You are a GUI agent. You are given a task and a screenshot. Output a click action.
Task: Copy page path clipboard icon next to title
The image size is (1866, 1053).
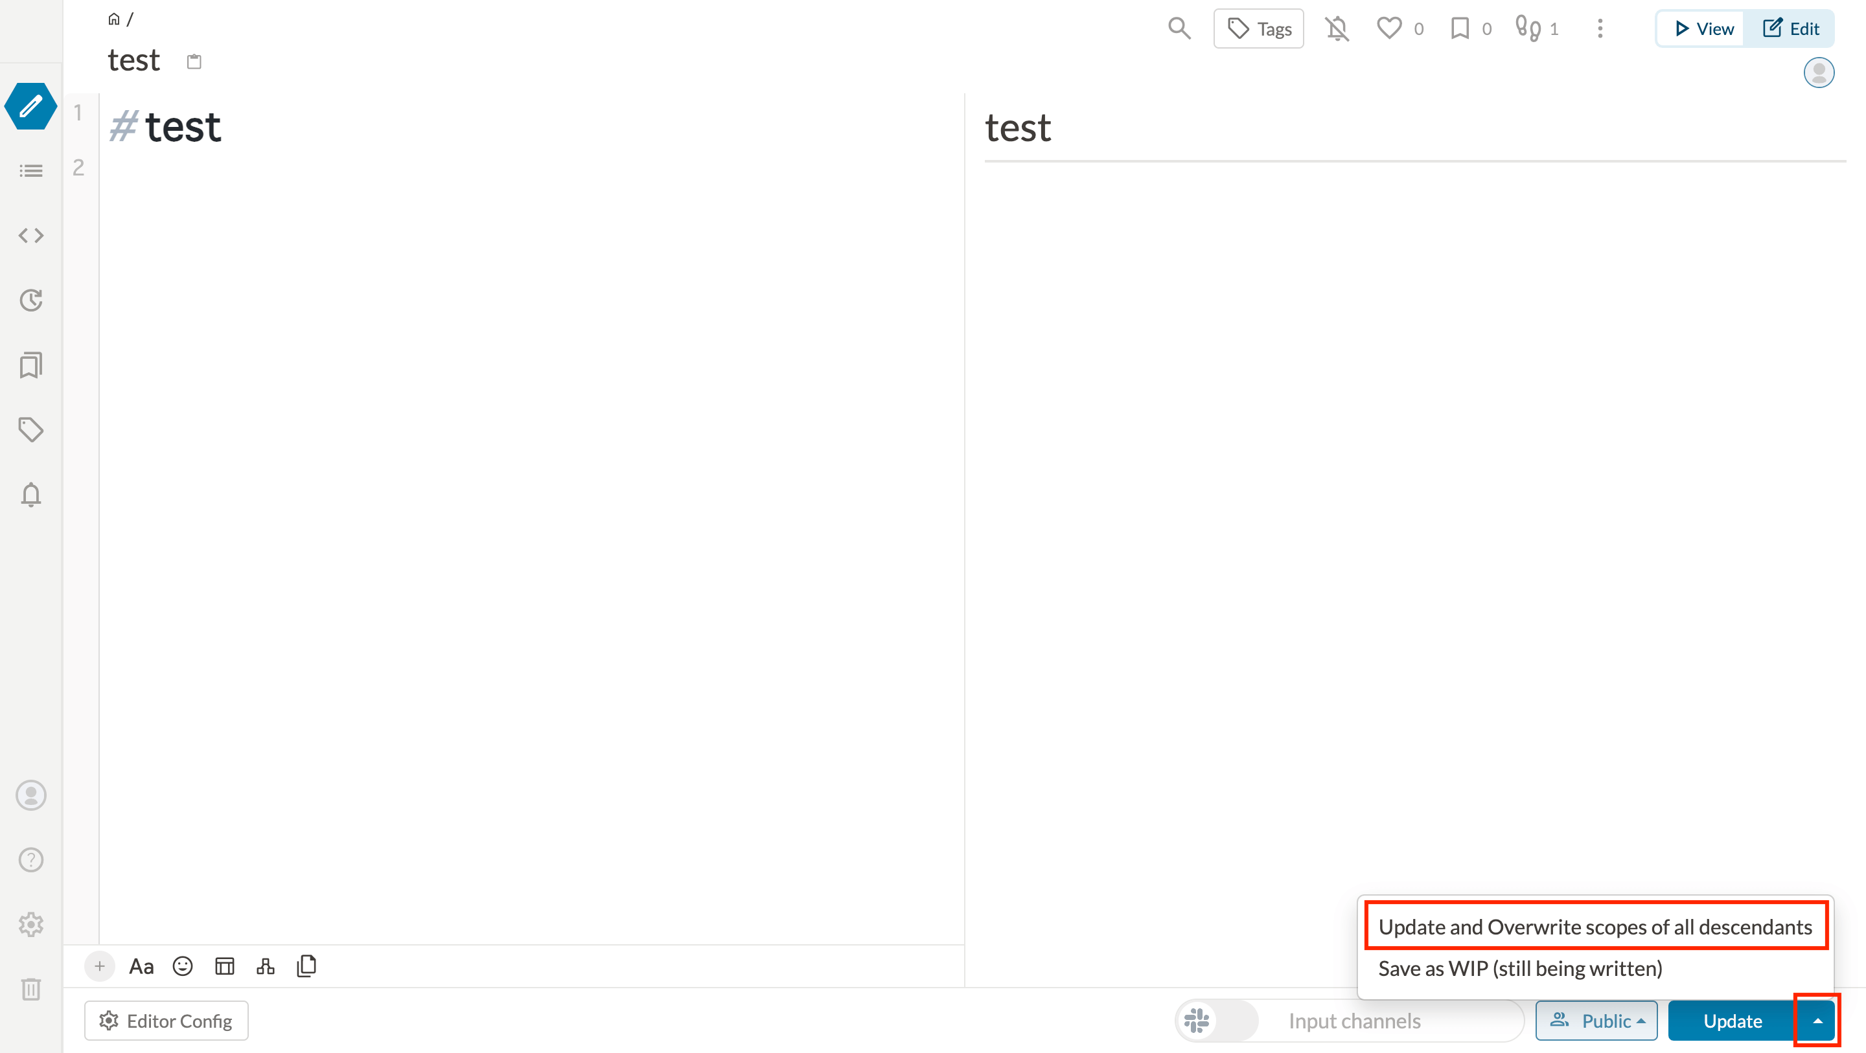(194, 62)
